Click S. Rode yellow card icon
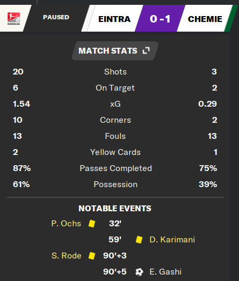239x281 pixels. click(92, 256)
